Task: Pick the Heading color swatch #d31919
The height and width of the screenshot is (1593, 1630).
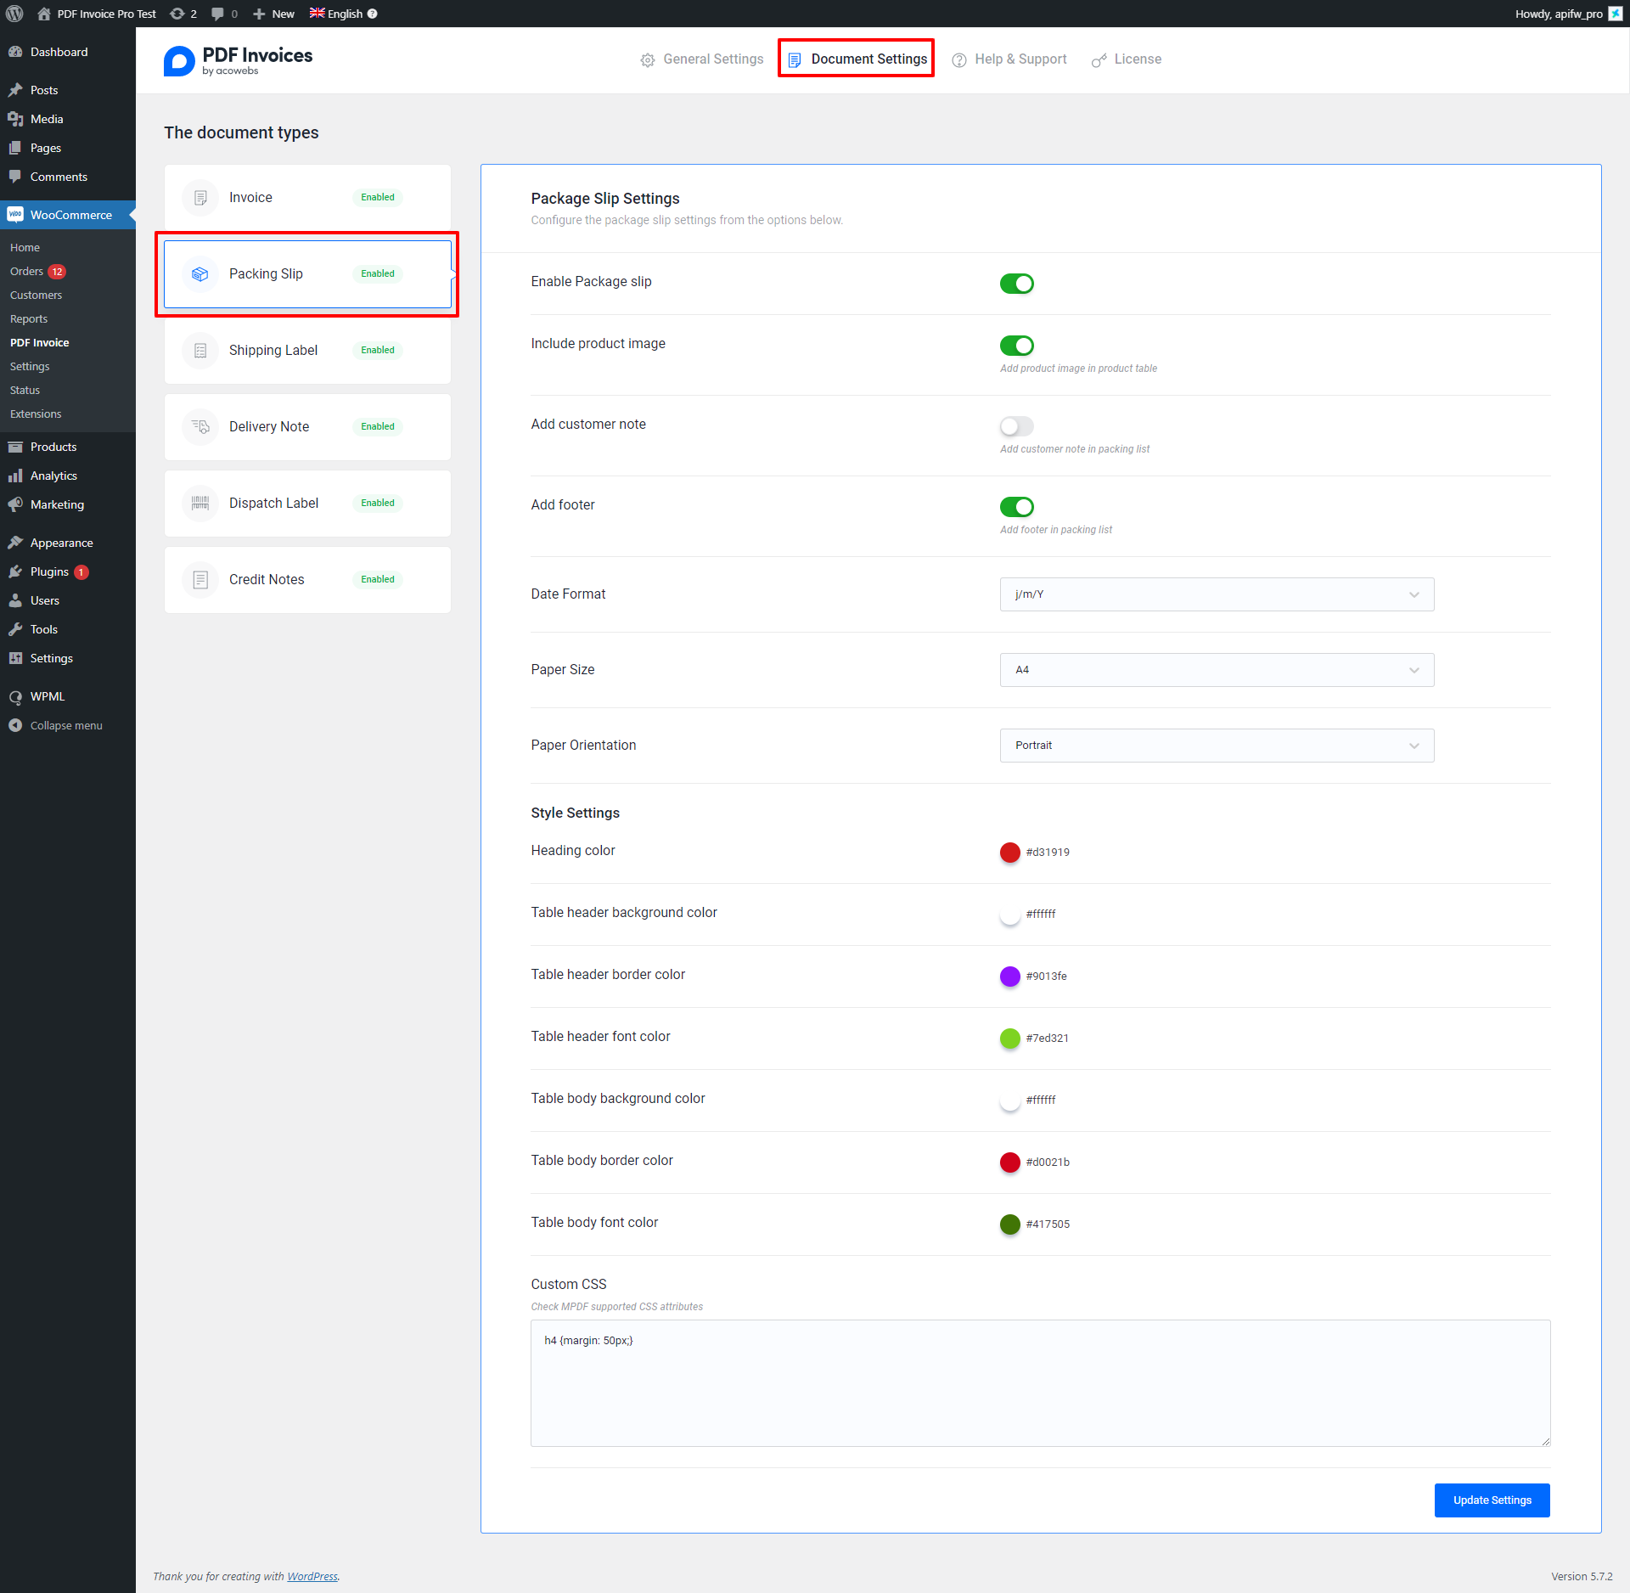Action: pyautogui.click(x=1009, y=853)
